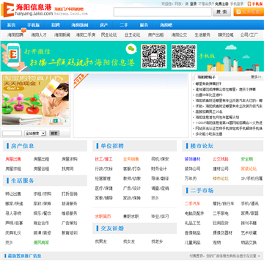Click the 兼职求职 link
The height and width of the screenshot is (264, 264).
click(x=131, y=216)
